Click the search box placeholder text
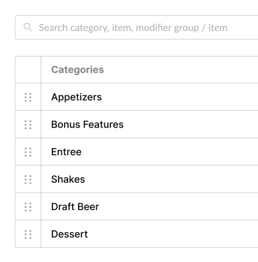 tap(133, 28)
